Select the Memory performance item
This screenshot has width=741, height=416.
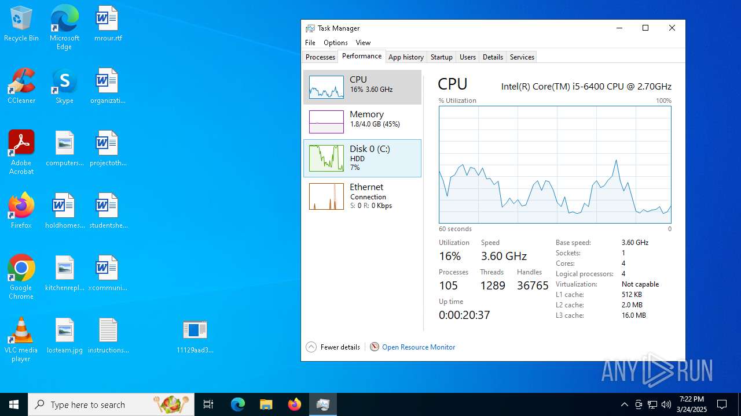pyautogui.click(x=362, y=122)
